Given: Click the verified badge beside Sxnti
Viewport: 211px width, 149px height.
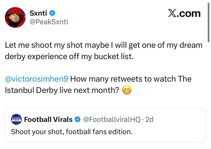Looking at the screenshot, I should click(53, 13).
